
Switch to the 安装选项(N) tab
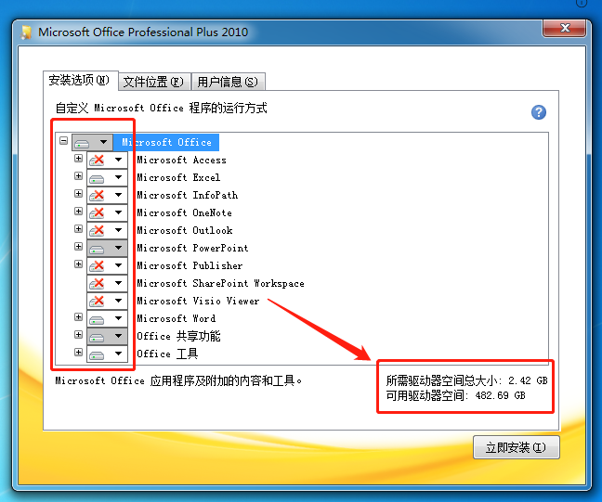pos(80,81)
